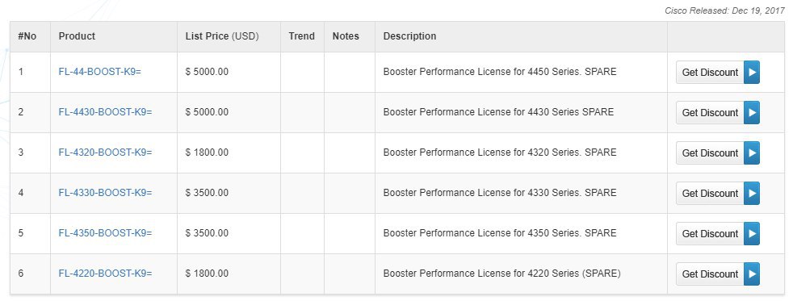Select the $ 5000.00 price in row 1
Screen dimensions: 793x305
[207, 72]
